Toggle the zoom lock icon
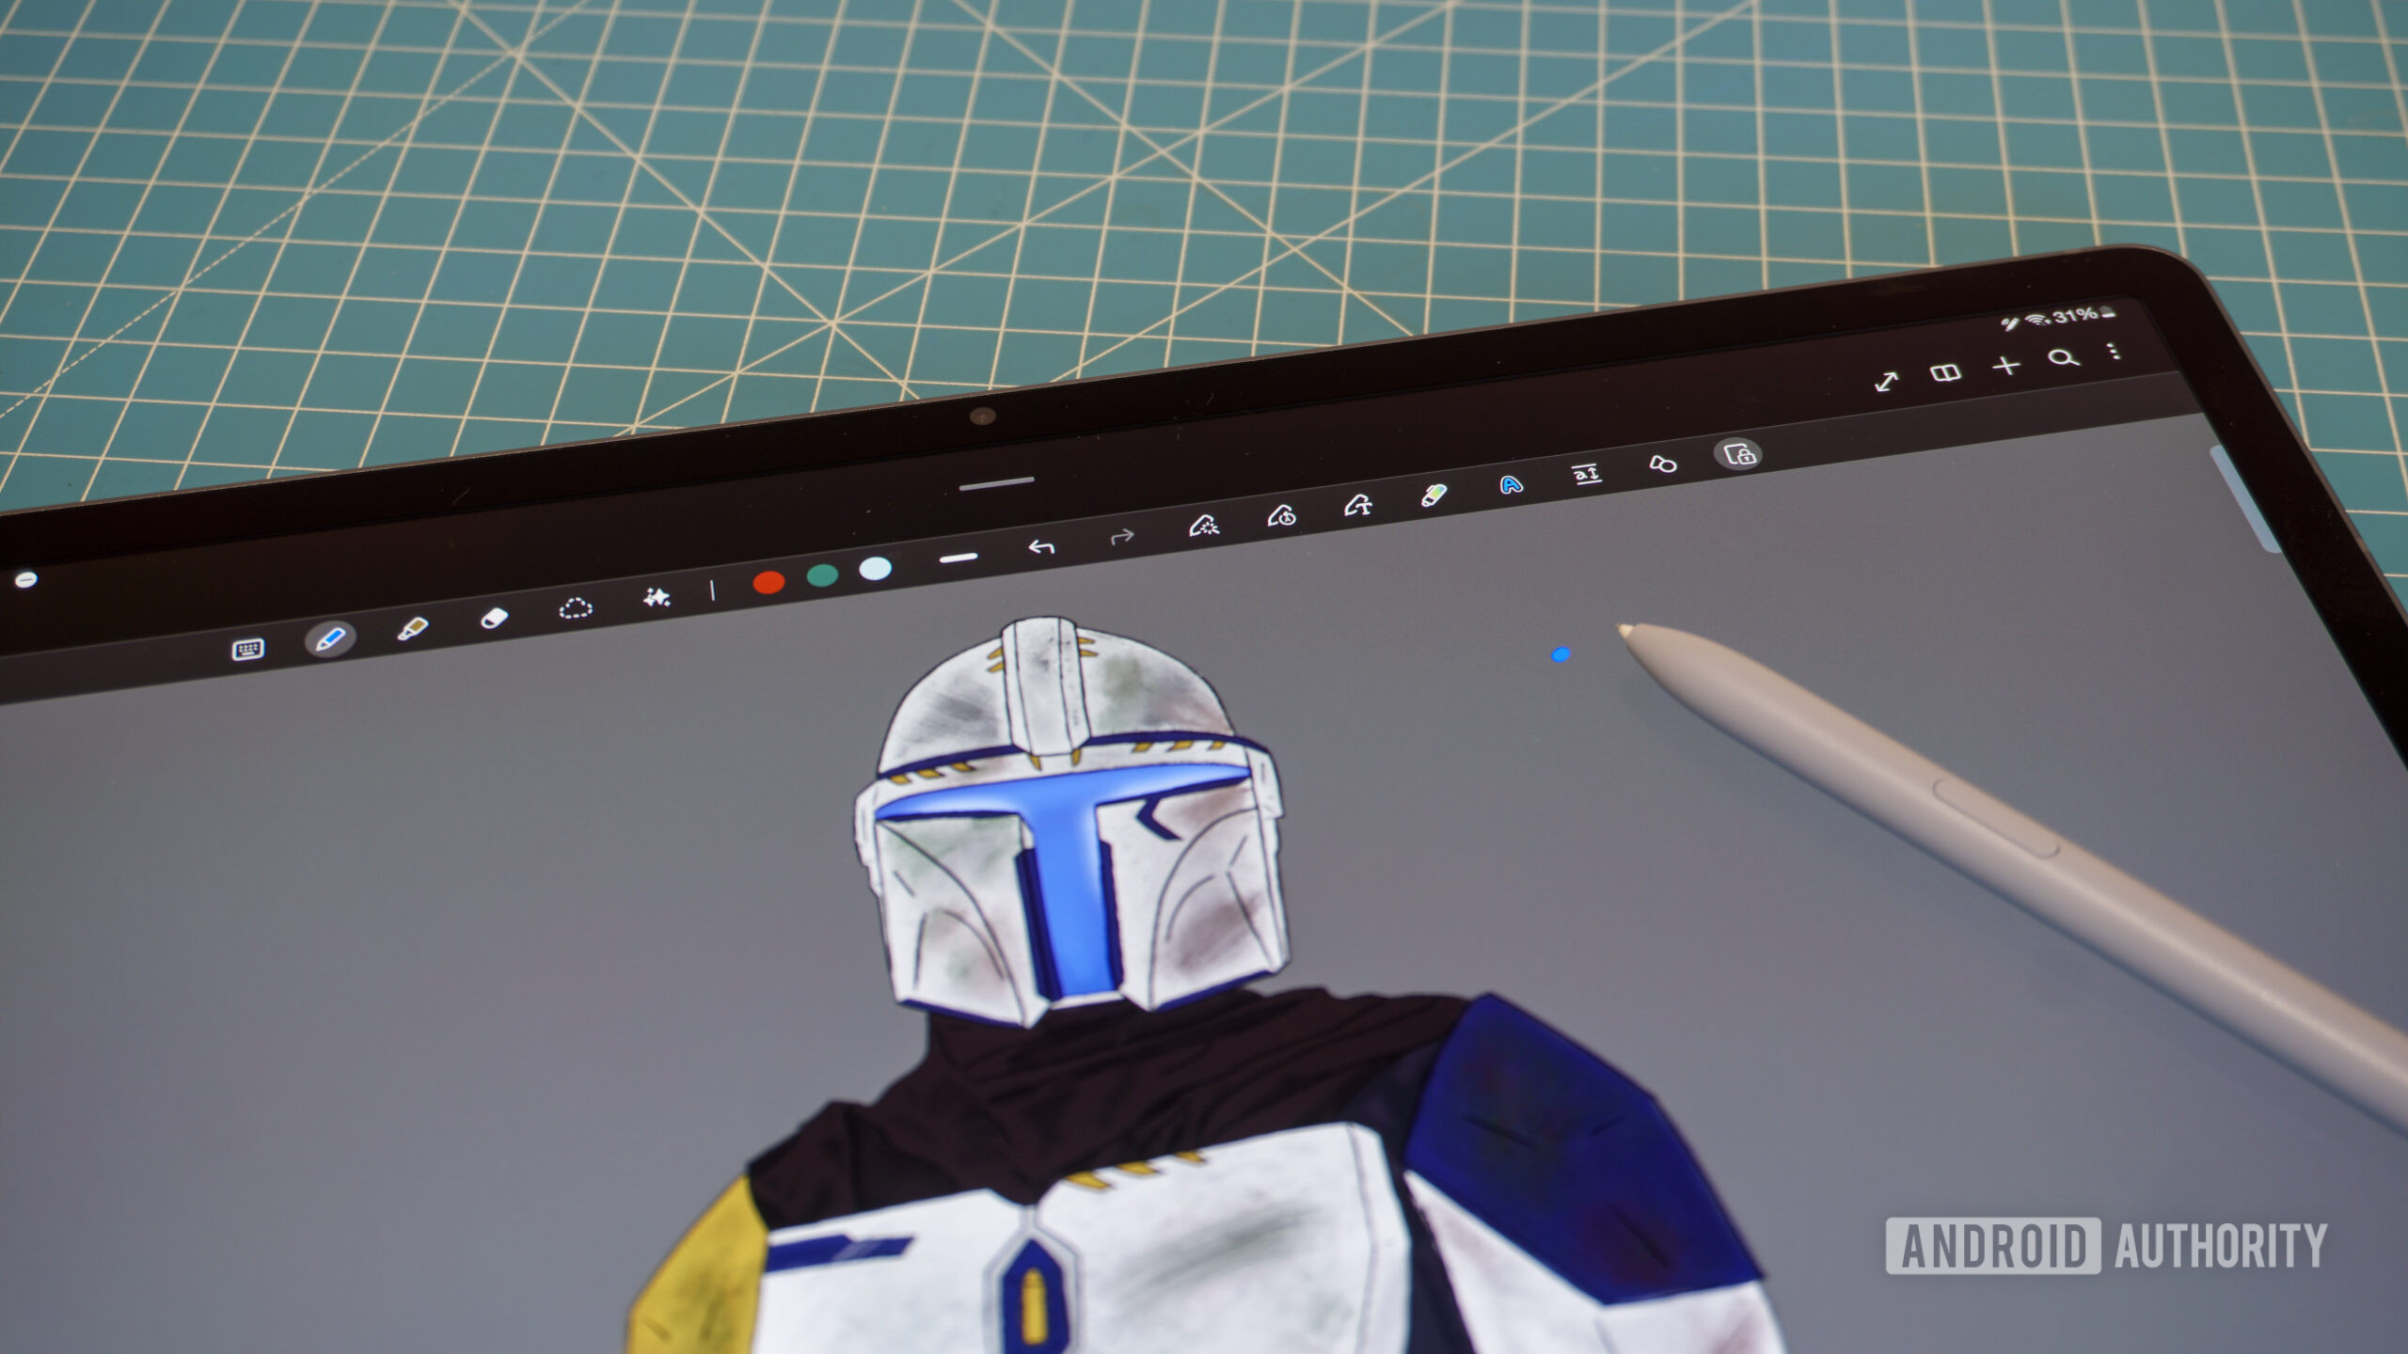 click(1738, 455)
